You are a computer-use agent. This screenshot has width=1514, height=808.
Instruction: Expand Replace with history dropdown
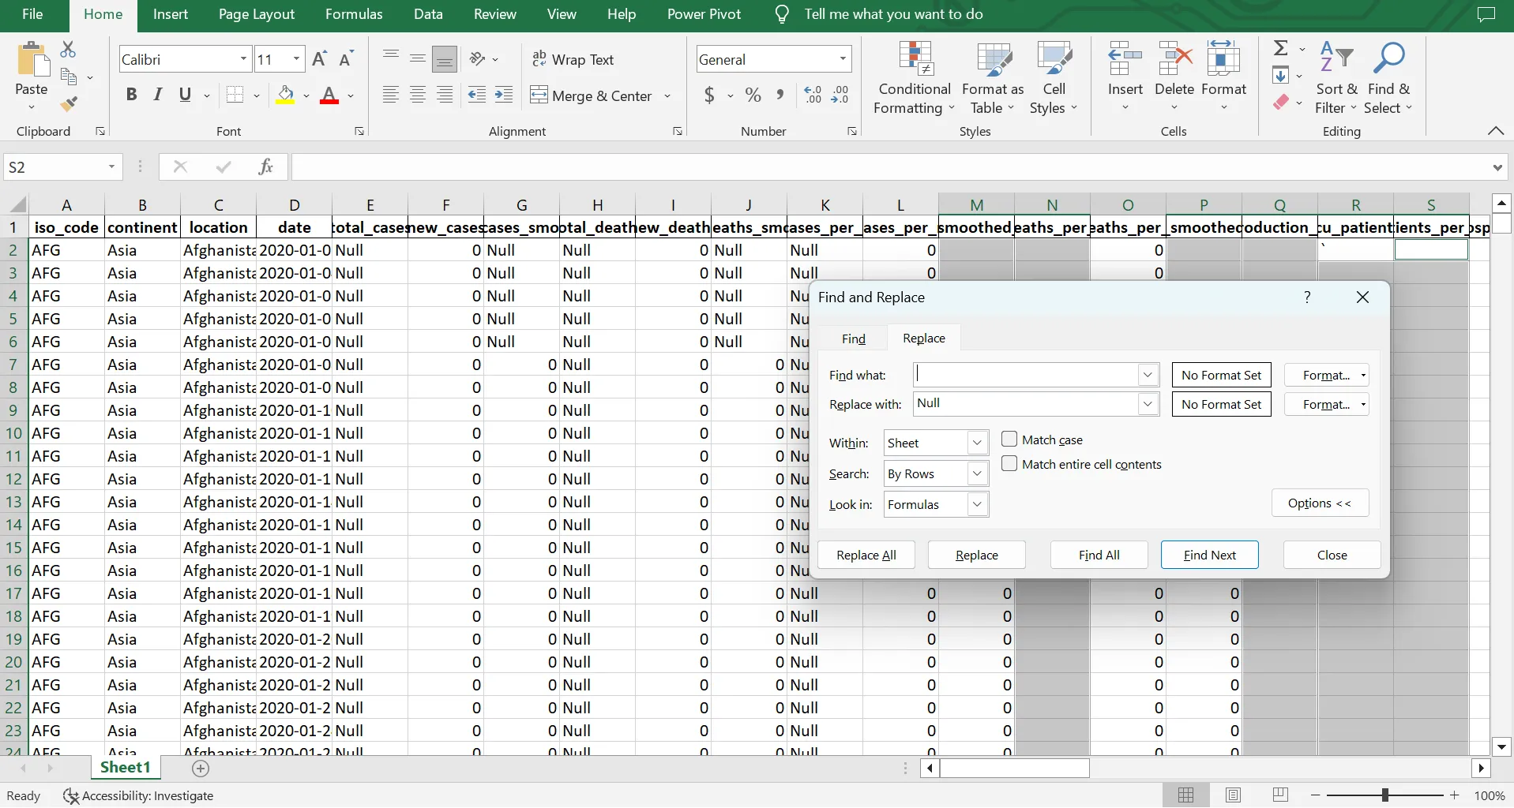(x=1148, y=404)
